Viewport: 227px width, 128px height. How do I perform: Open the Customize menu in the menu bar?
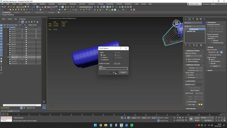click(92, 4)
